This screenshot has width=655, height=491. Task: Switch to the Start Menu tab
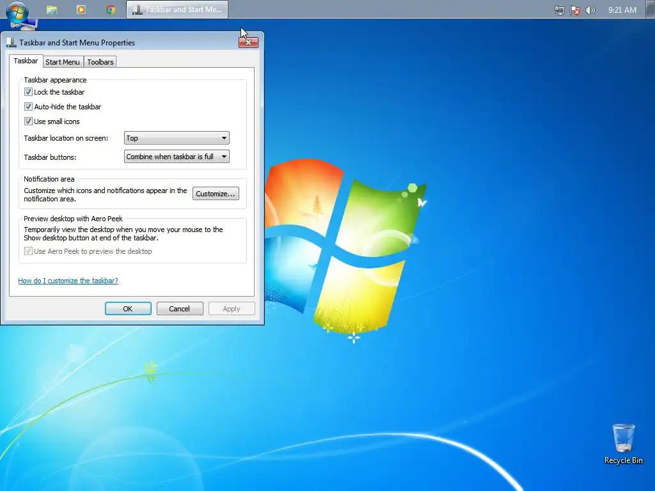coord(62,62)
